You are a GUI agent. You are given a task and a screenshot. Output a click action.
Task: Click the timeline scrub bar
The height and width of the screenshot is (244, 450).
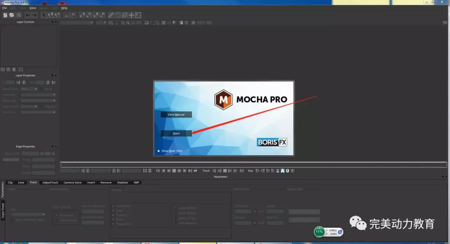(253, 165)
